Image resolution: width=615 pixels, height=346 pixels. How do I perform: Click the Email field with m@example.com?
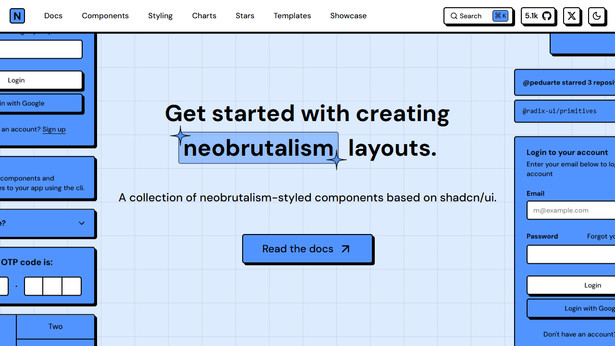click(571, 210)
